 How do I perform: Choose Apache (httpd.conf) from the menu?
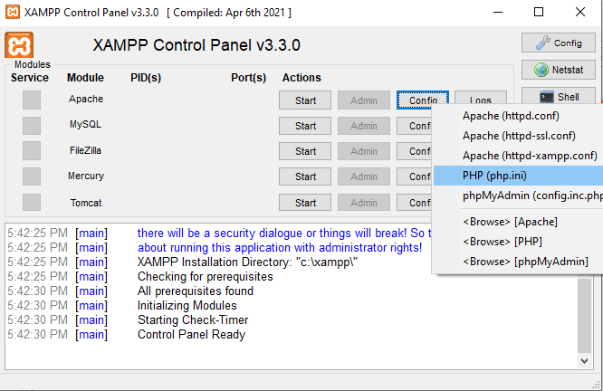pos(518,116)
